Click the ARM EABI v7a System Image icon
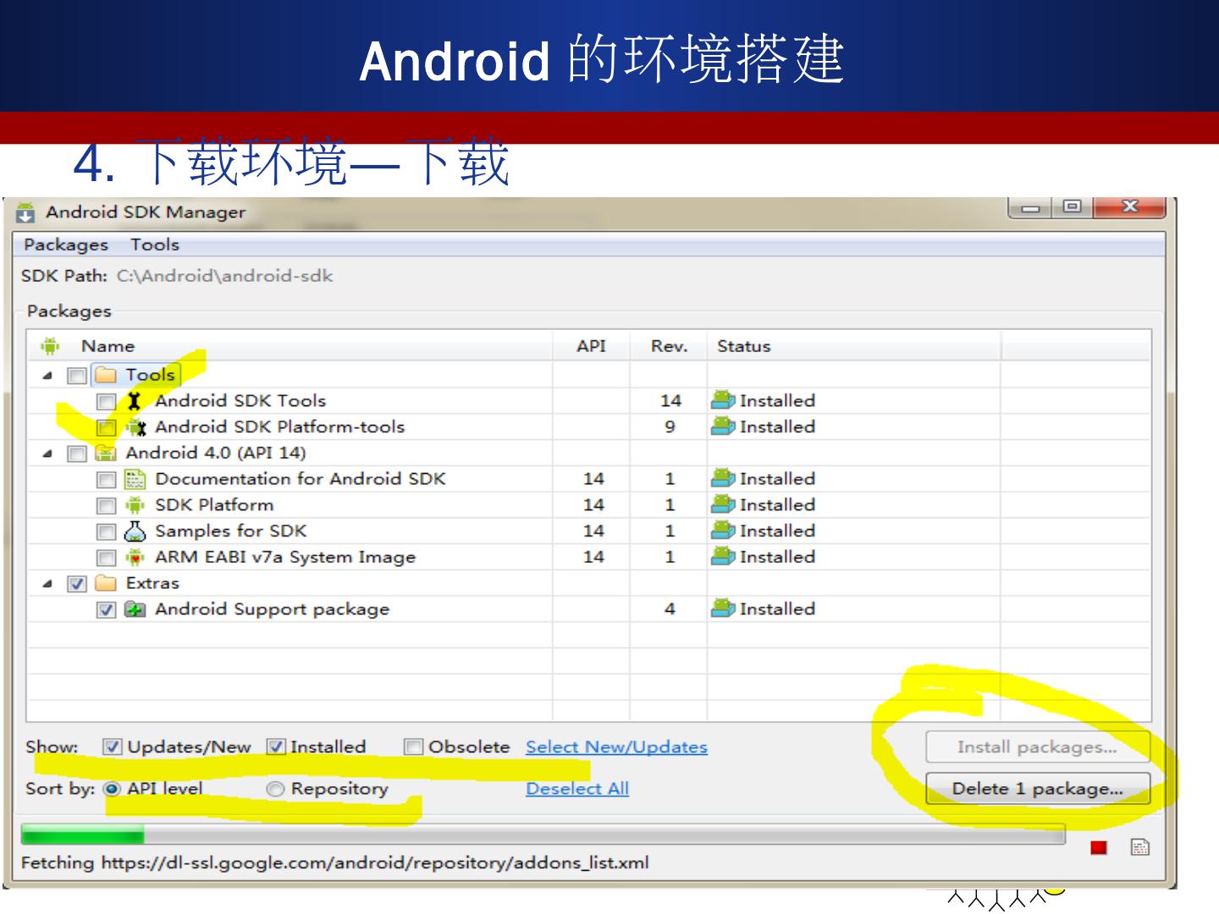The height and width of the screenshot is (914, 1219). point(135,558)
